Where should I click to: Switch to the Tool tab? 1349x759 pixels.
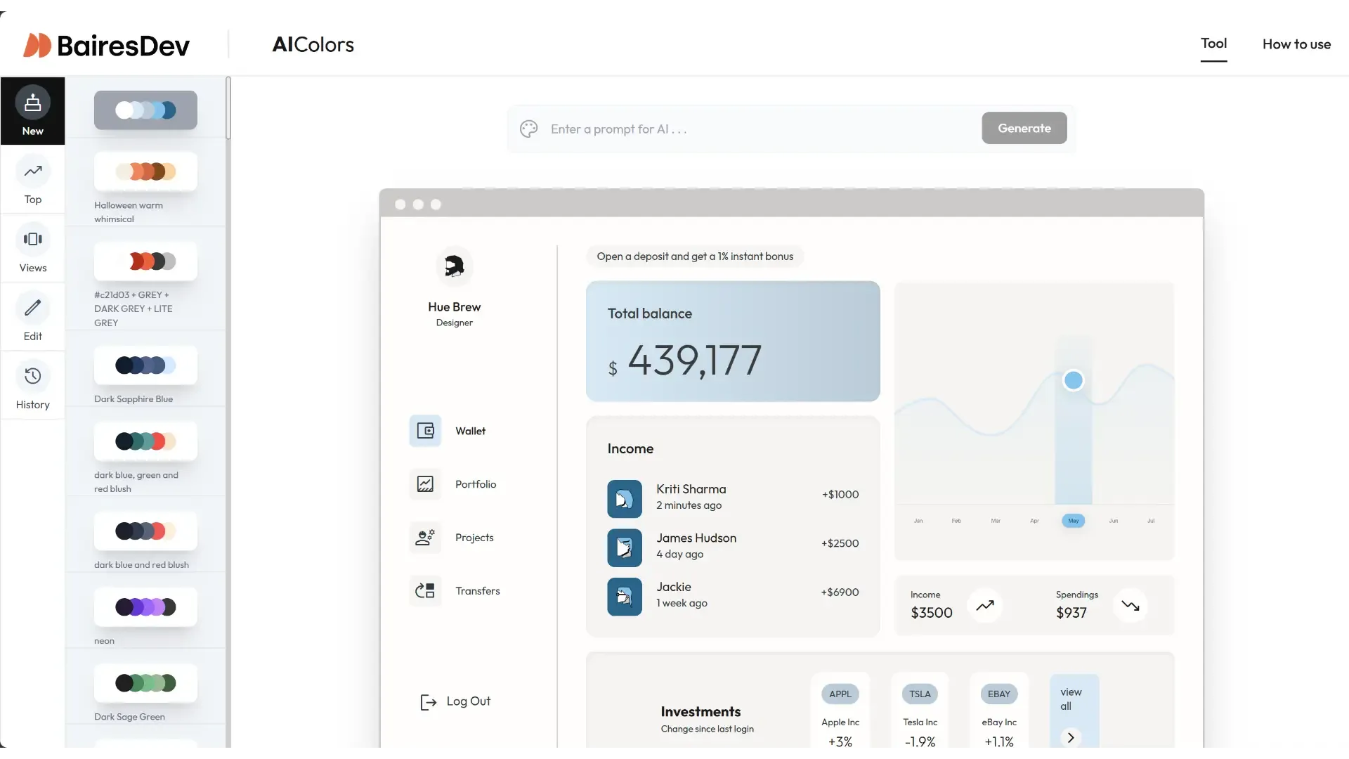click(1213, 44)
